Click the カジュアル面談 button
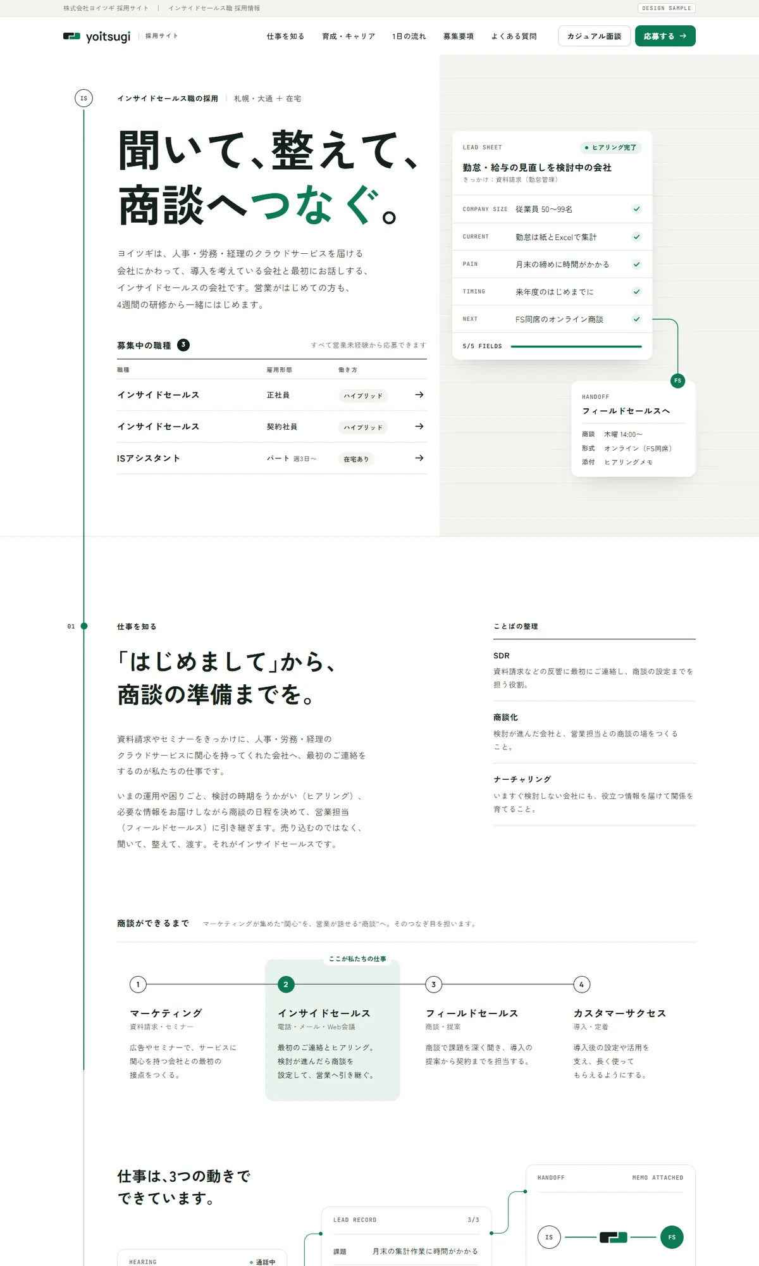This screenshot has height=1266, width=759. [594, 36]
